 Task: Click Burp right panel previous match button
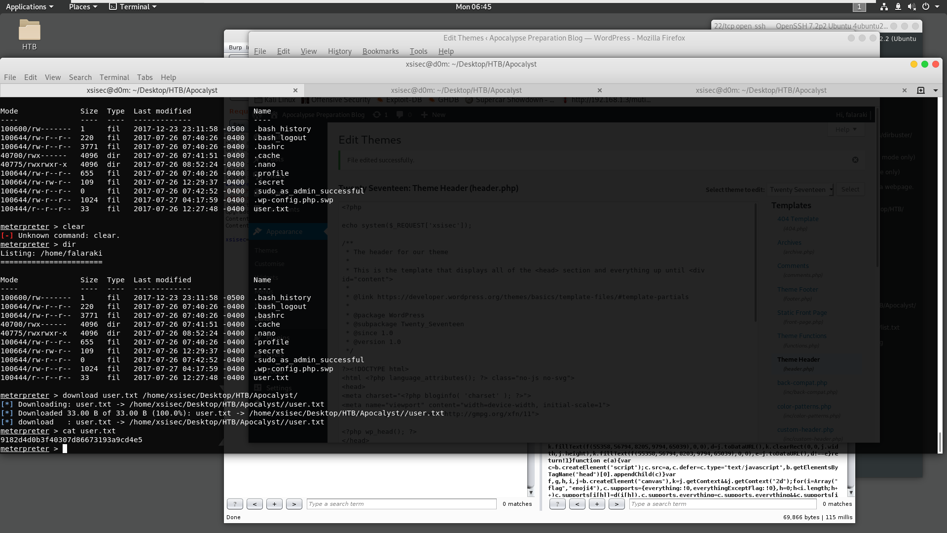coord(577,504)
